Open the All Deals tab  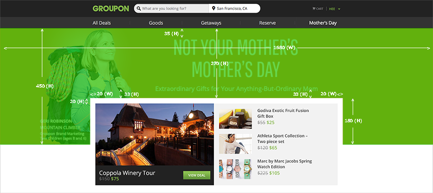coord(102,23)
